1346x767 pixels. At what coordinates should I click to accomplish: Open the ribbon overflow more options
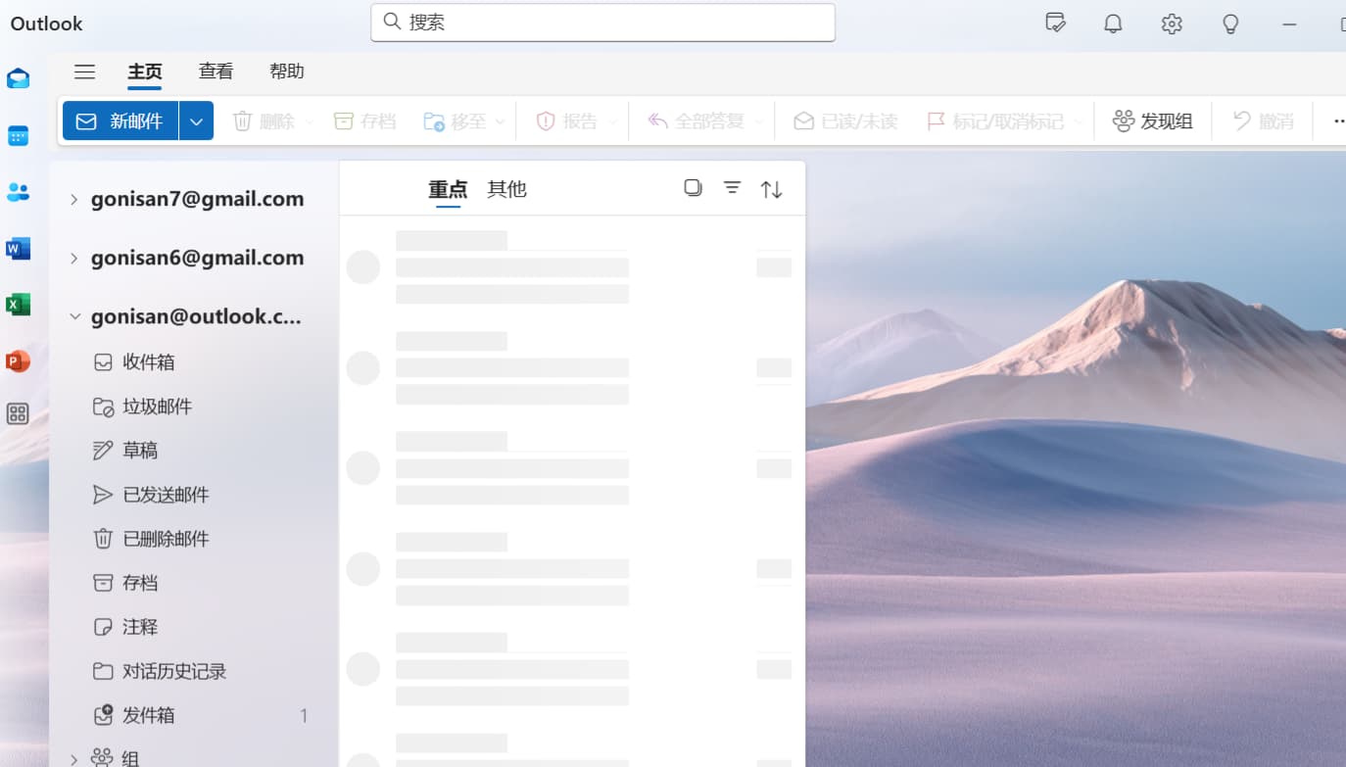point(1338,121)
